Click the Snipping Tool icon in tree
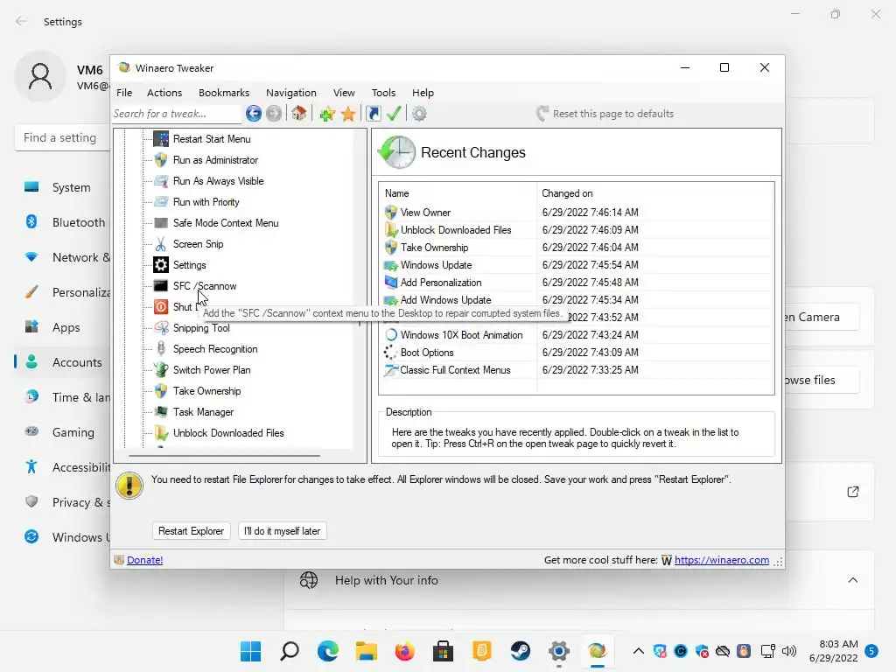 coord(161,328)
